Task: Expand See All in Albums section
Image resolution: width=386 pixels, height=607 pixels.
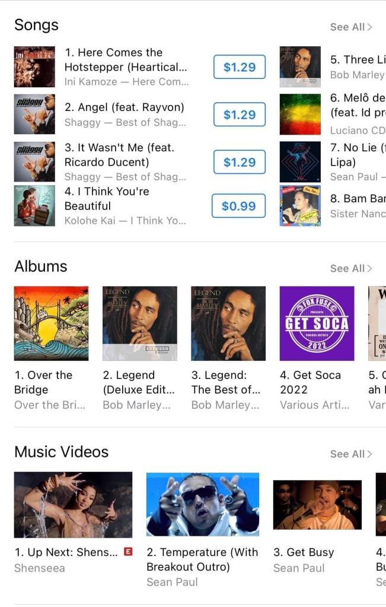Action: [x=351, y=268]
